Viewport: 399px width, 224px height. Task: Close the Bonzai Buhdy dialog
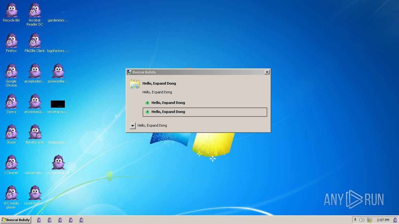pyautogui.click(x=267, y=72)
